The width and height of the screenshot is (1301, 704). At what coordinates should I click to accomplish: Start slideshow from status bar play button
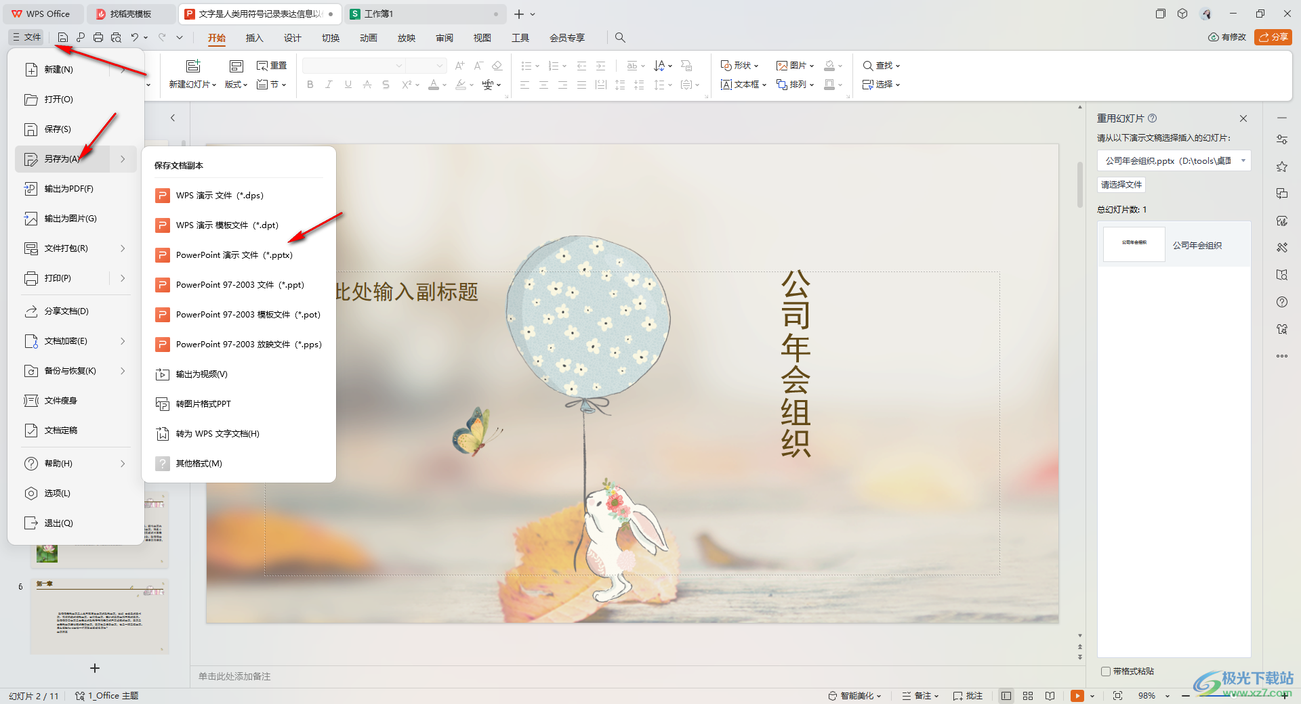[x=1077, y=696]
